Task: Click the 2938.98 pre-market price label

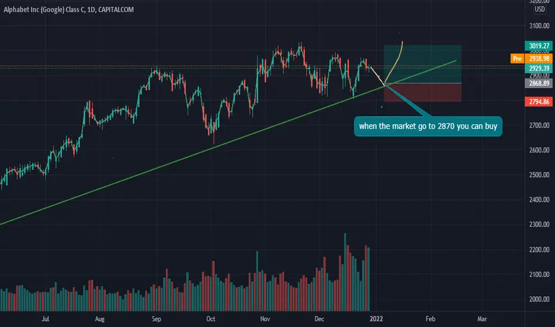Action: coord(539,59)
